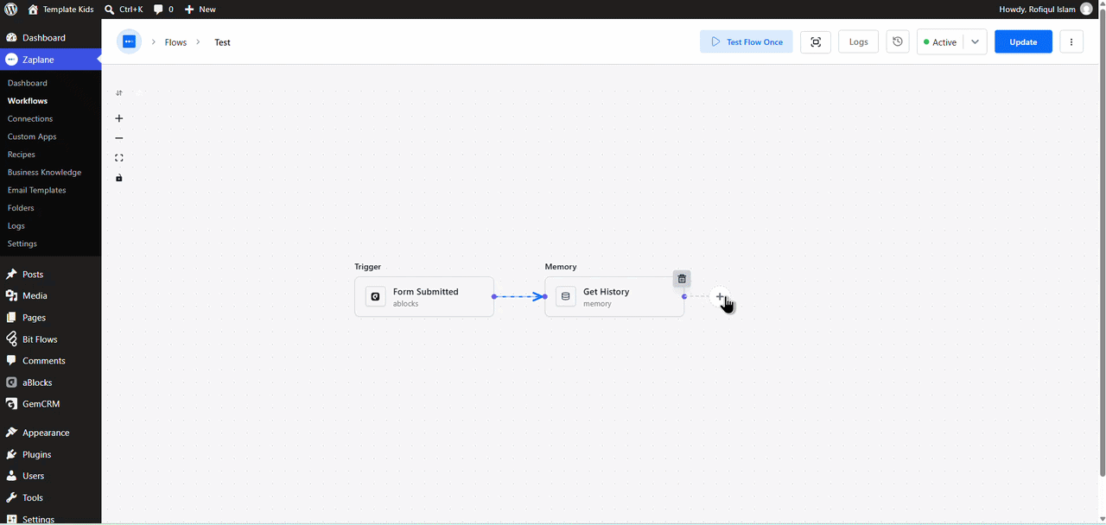This screenshot has width=1106, height=525.
Task: Go to Flows in the breadcrumb
Action: click(175, 42)
